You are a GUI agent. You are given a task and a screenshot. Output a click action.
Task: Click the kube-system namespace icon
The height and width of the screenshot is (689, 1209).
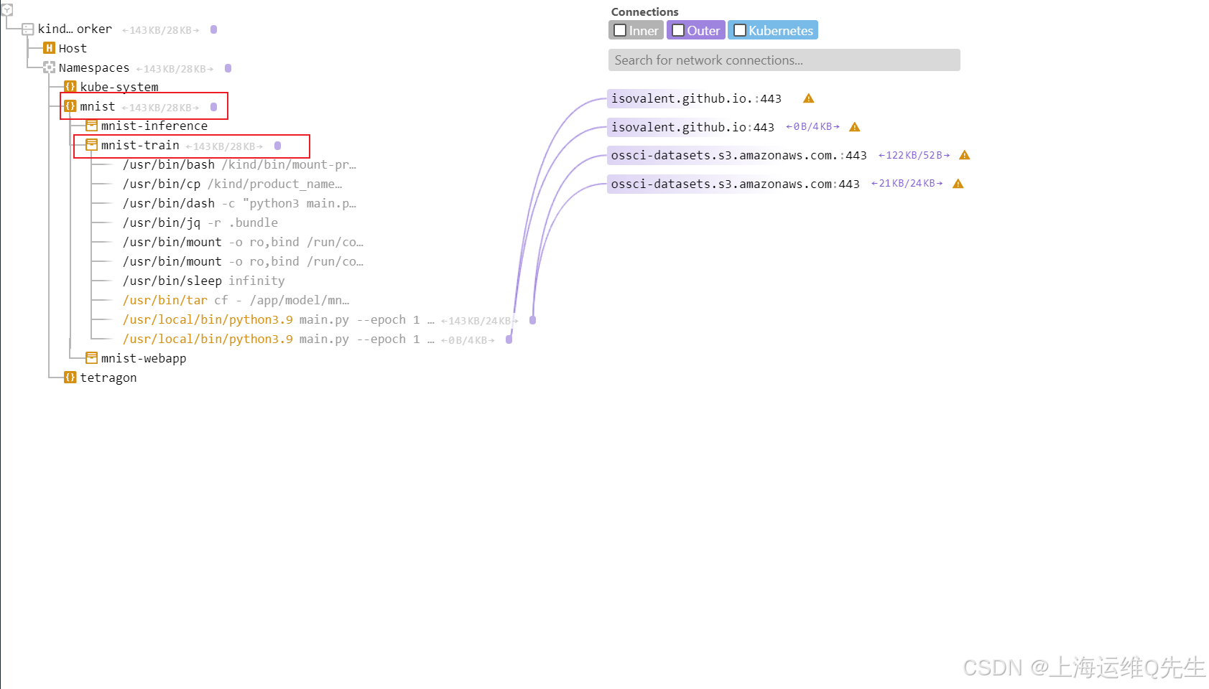click(70, 87)
